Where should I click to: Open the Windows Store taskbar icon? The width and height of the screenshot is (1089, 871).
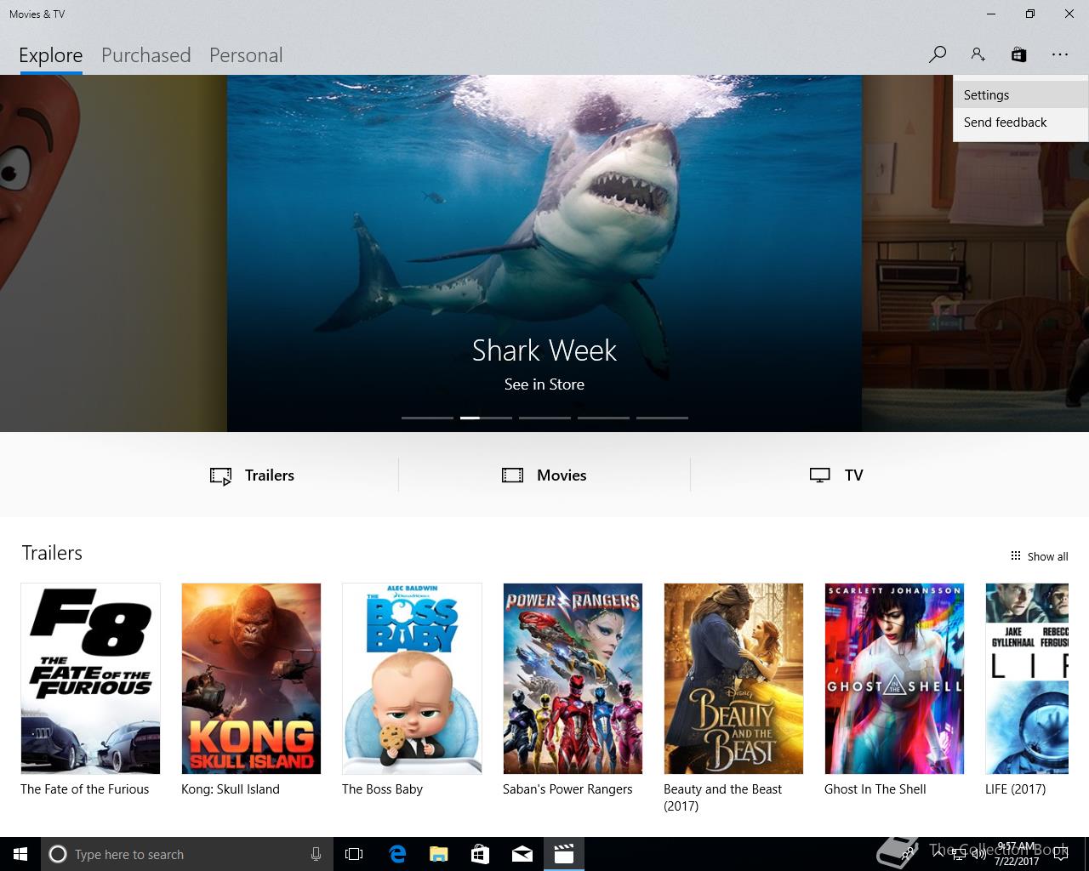tap(481, 854)
